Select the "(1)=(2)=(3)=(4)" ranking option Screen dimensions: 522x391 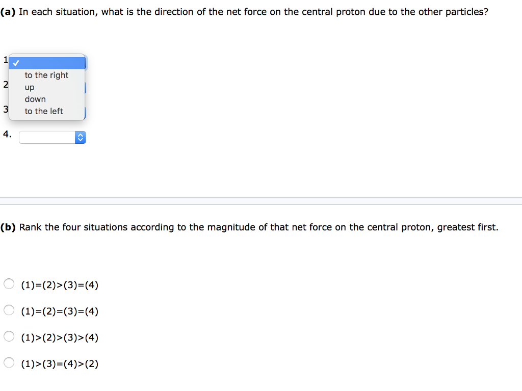pos(9,309)
